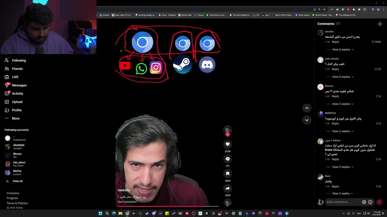Image resolution: width=387 pixels, height=217 pixels.
Task: Open Davinci bookmarks folder
Action: pyautogui.click(x=199, y=15)
